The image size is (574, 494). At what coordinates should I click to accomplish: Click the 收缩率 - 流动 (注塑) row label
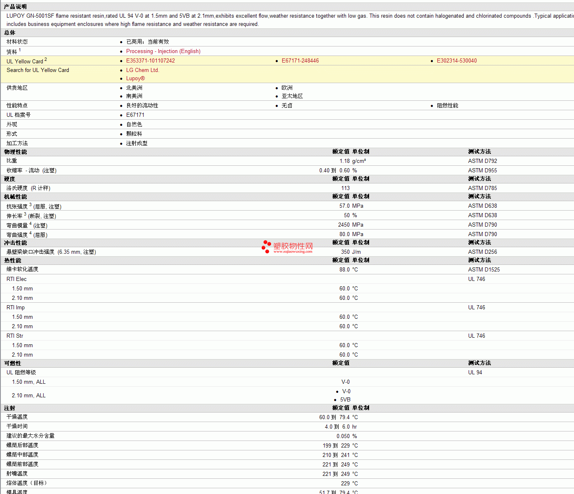[x=32, y=171]
